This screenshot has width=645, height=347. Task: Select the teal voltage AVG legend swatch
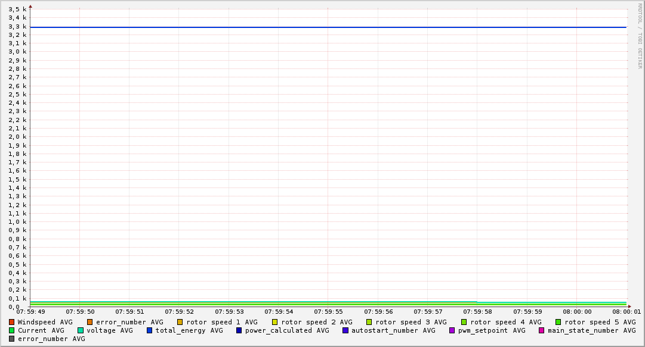(81, 330)
